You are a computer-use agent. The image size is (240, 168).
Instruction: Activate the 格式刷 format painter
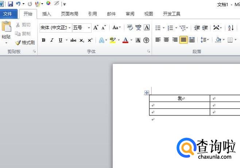pyautogui.click(x=25, y=42)
